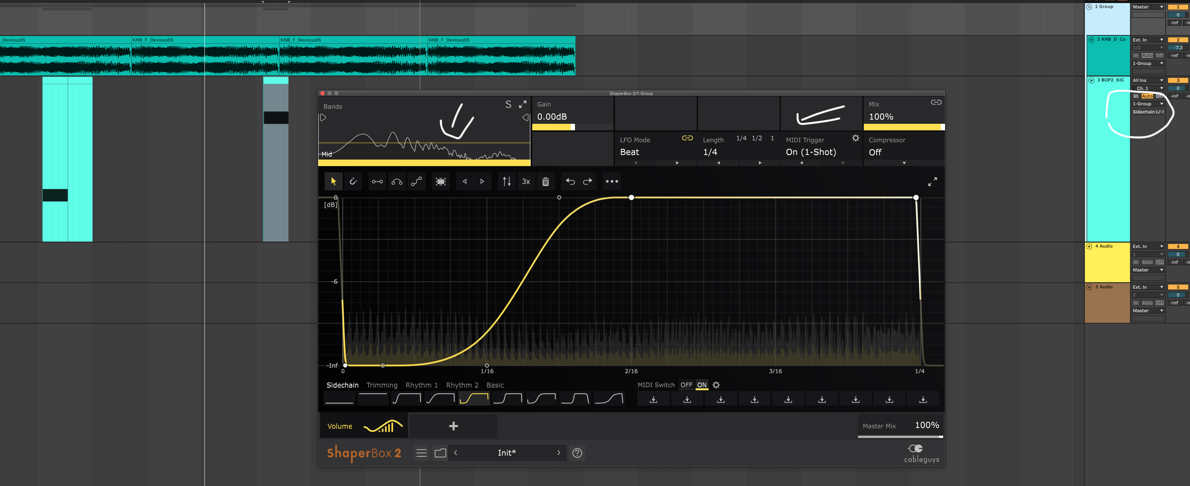Viewport: 1190px width, 486px height.
Task: Undo the last curve edit
Action: coord(570,181)
